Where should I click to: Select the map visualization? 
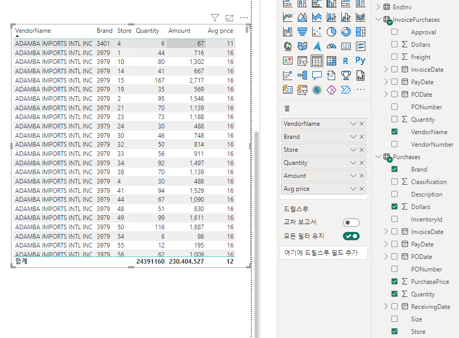coord(287,45)
